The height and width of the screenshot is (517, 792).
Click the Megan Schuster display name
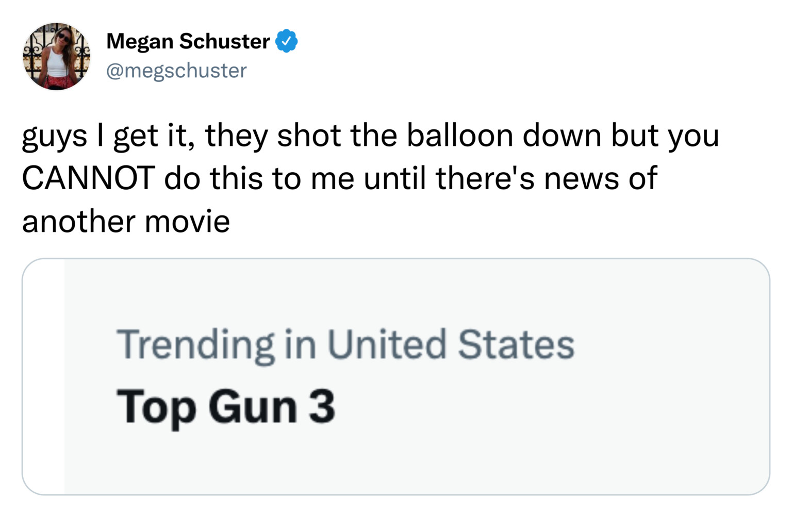point(188,41)
